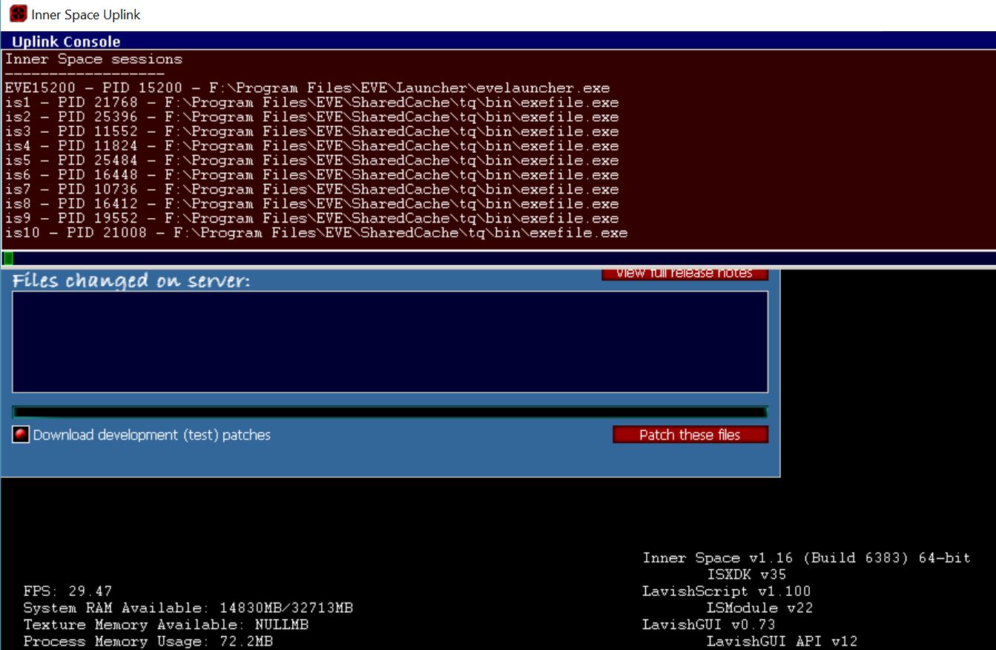Click the Uplink Console title bar
The image size is (996, 650).
tap(498, 42)
